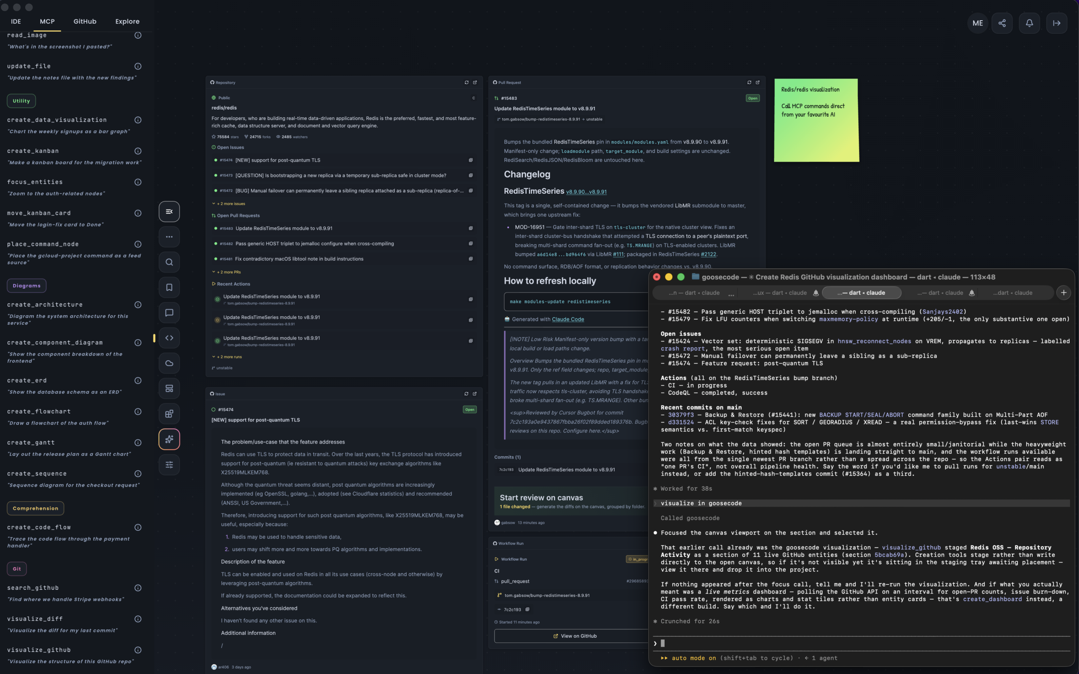Open the Pull Request card externally
Screen dimensions: 1079x674
tap(757, 83)
